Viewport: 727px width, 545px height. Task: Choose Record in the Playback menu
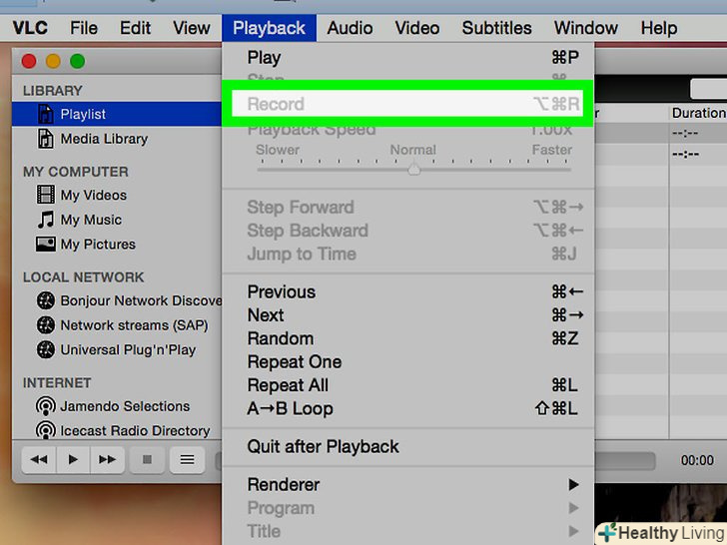(x=408, y=104)
